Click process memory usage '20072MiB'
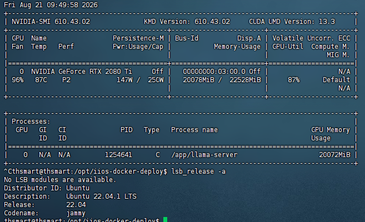 point(334,155)
